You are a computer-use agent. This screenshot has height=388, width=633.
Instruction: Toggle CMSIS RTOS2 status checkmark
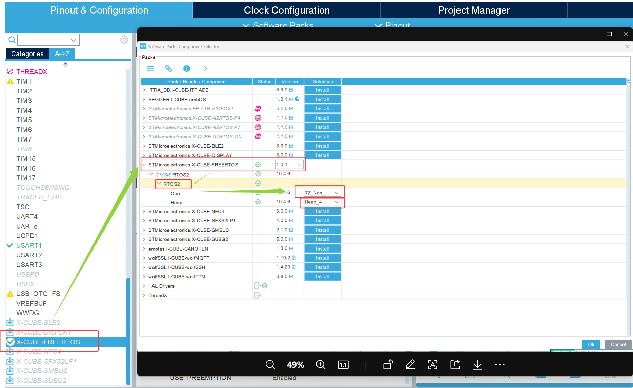click(258, 174)
